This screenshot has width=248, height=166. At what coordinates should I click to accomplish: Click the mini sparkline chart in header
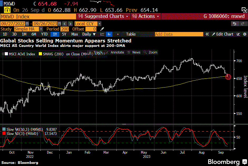point(102,3)
